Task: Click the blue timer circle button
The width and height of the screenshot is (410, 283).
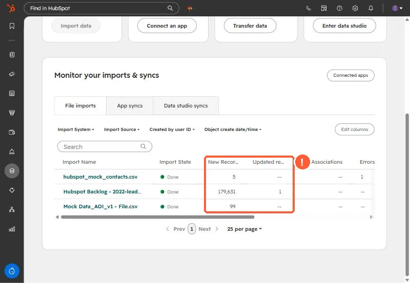Action: click(12, 271)
